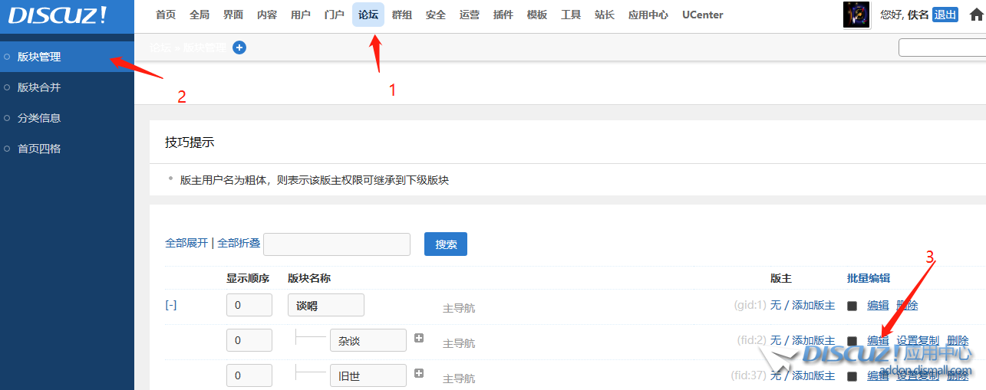The width and height of the screenshot is (986, 390).
Task: Click the forum search text field
Action: [337, 244]
